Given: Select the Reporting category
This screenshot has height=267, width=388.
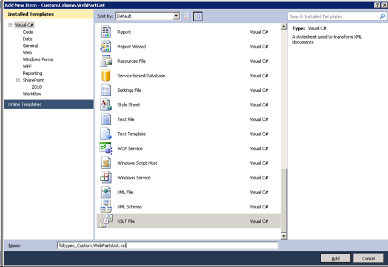Looking at the screenshot, I should pos(32,73).
